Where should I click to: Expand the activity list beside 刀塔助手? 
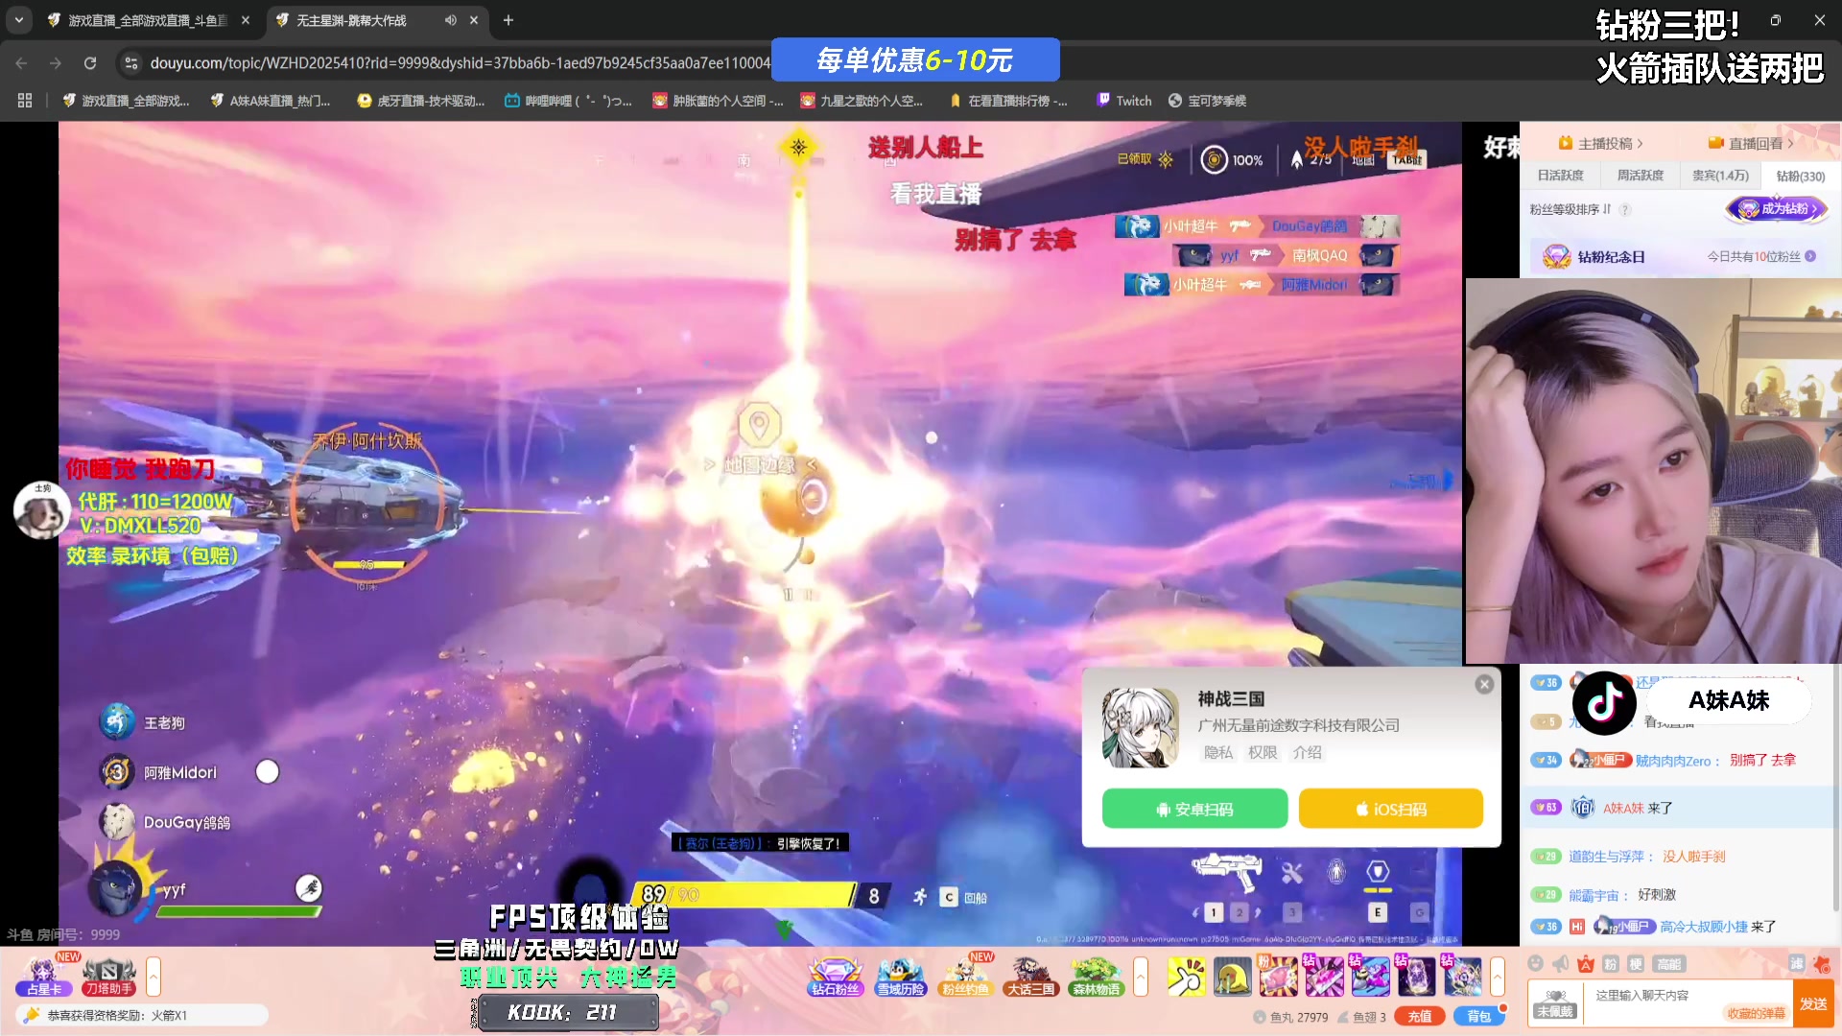pyautogui.click(x=153, y=977)
